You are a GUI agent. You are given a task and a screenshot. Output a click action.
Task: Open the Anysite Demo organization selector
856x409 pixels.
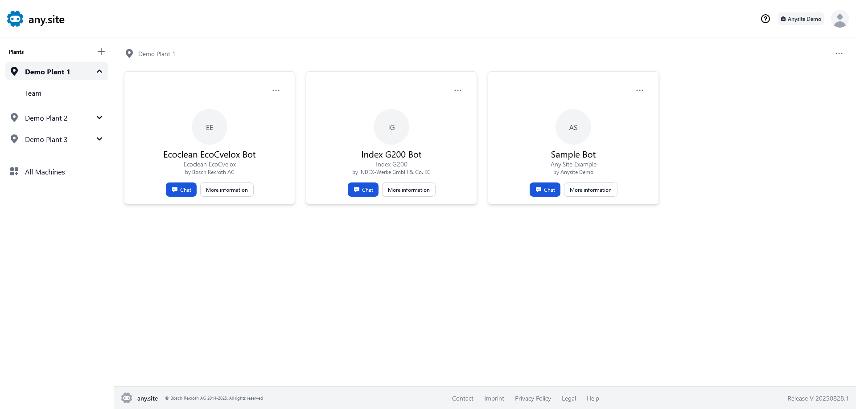(801, 19)
